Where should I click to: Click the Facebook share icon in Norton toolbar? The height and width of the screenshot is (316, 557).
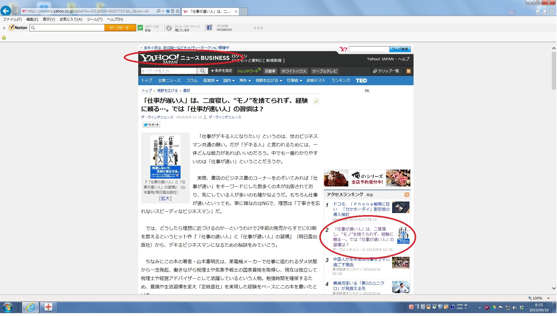pyautogui.click(x=209, y=28)
